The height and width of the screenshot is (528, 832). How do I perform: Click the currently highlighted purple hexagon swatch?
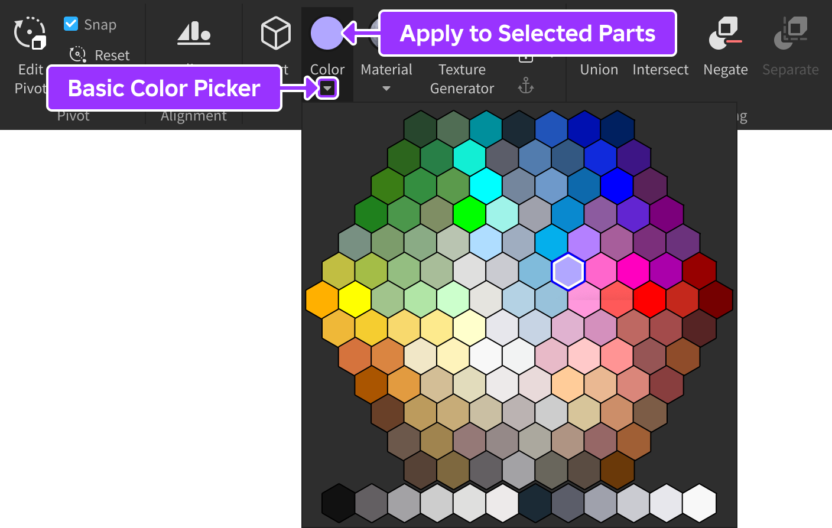coord(568,271)
